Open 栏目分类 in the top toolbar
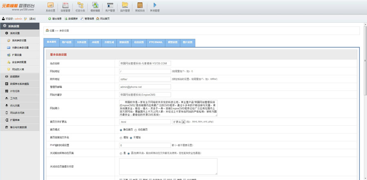Image resolution: width=367 pixels, height=180 pixels. click(x=80, y=7)
